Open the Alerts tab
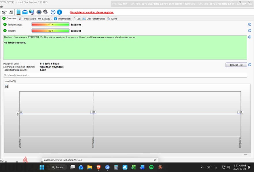The height and width of the screenshot is (172, 254). click(112, 19)
